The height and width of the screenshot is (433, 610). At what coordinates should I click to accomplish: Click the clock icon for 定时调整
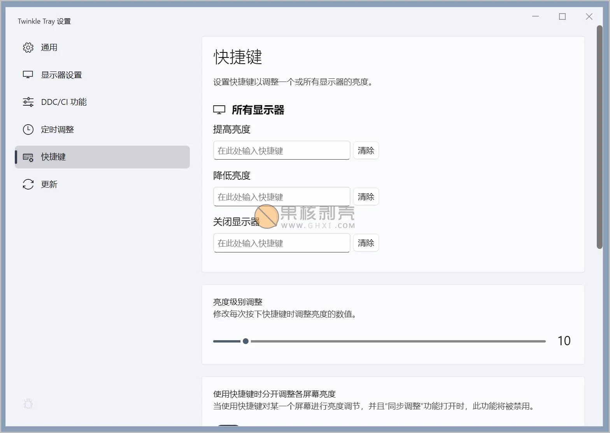(28, 129)
